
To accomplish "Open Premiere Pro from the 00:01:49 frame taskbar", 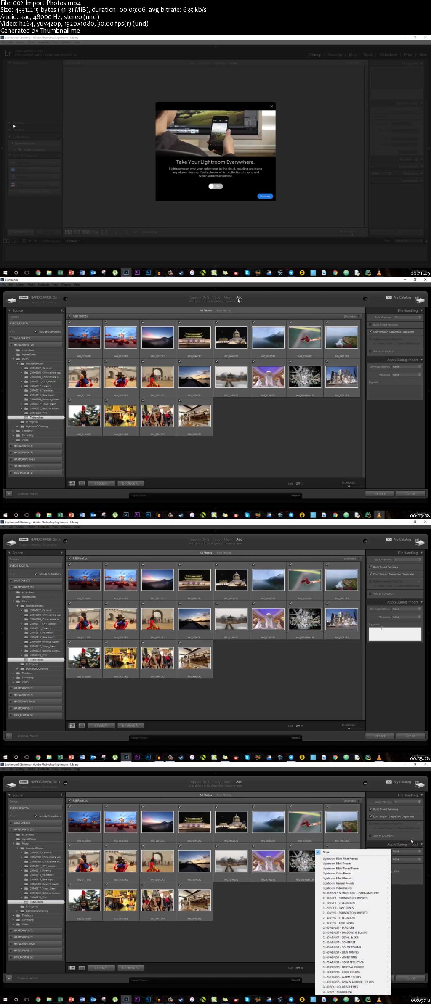I will pyautogui.click(x=137, y=273).
